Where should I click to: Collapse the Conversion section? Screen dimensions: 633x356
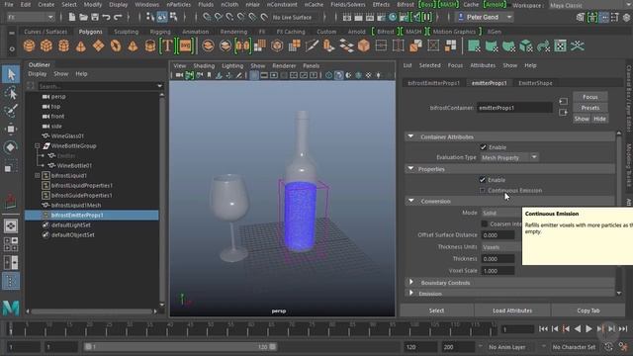411,201
